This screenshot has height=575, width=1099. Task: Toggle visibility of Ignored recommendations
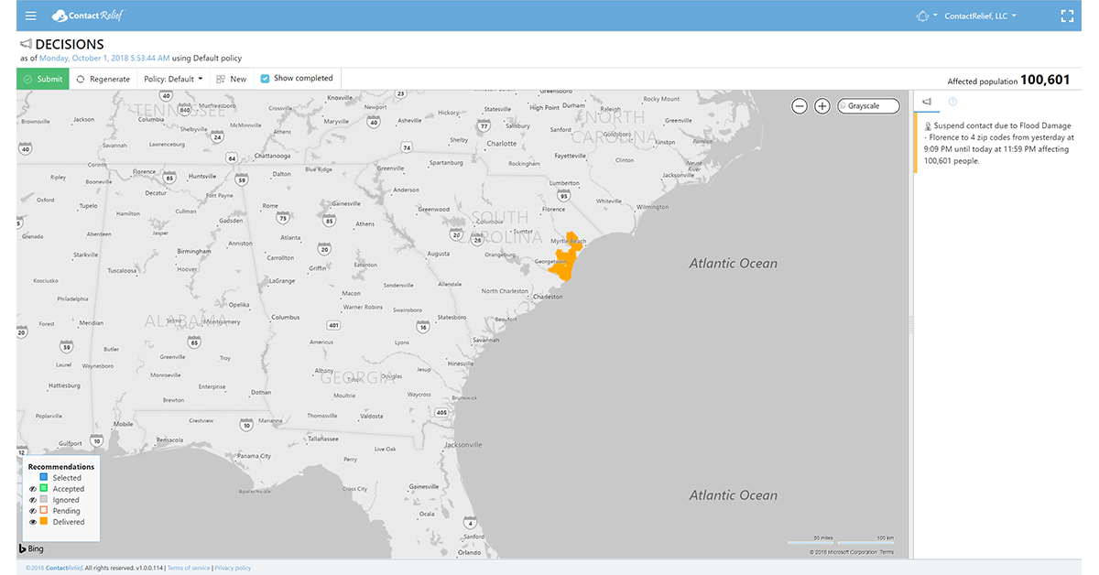coord(33,500)
